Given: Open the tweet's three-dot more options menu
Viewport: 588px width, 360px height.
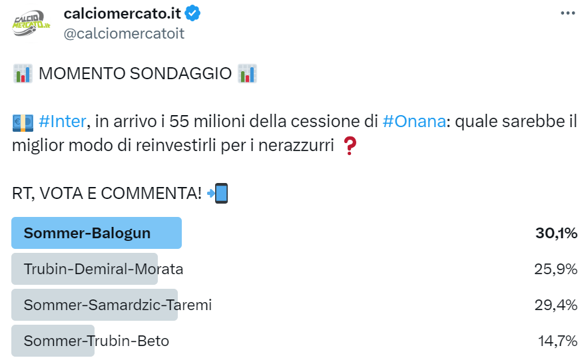Looking at the screenshot, I should click(567, 13).
